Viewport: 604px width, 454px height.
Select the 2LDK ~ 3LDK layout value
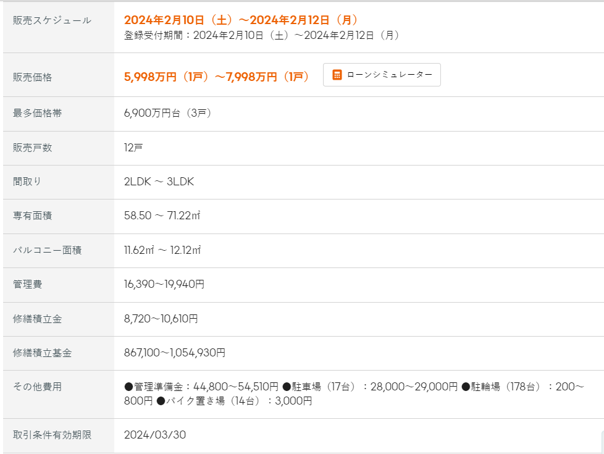point(159,182)
